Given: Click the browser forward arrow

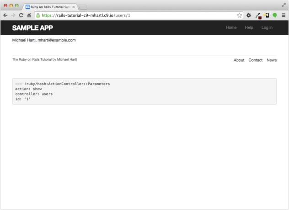Looking at the screenshot, I should (x=13, y=15).
